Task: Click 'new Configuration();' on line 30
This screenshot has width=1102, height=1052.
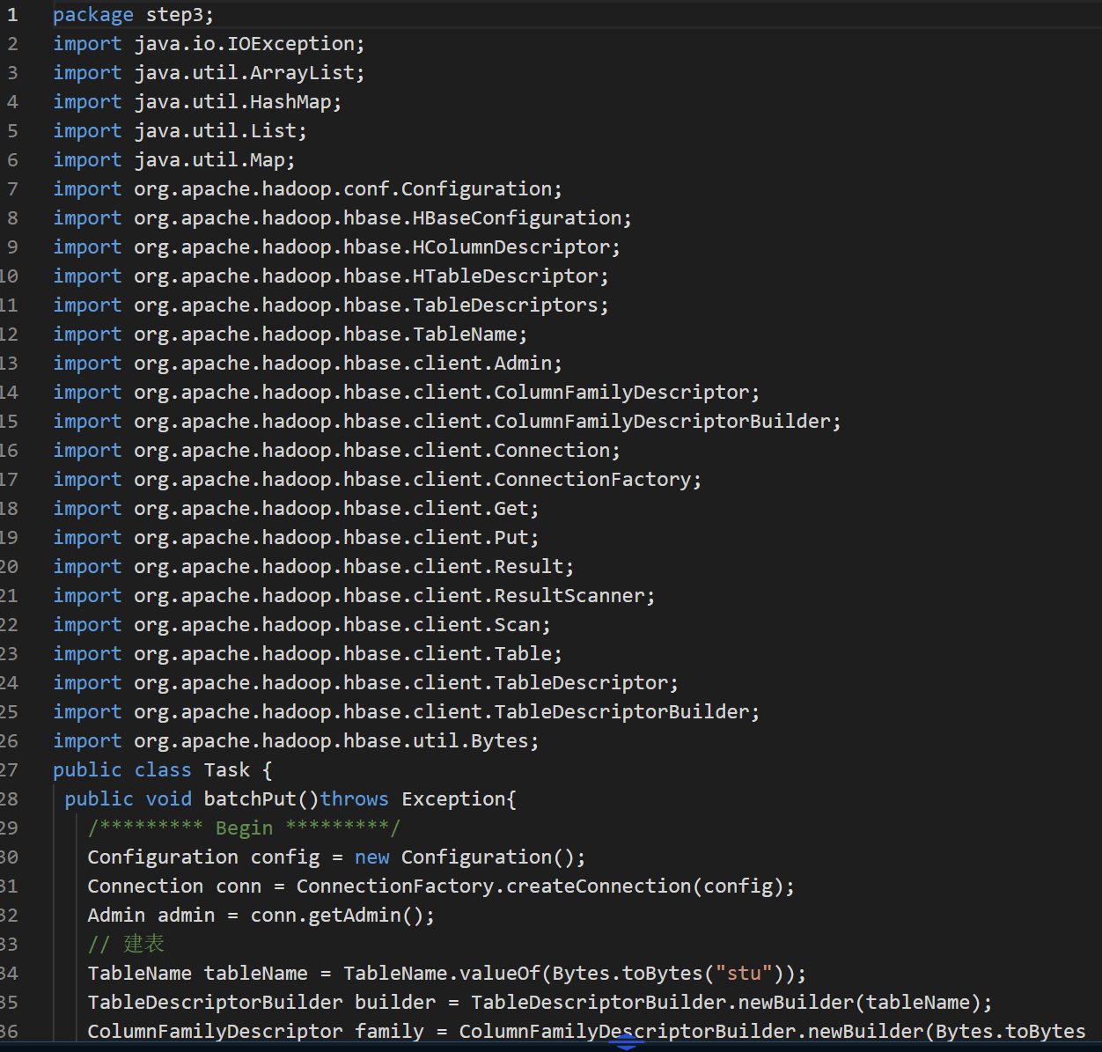Action: [470, 857]
